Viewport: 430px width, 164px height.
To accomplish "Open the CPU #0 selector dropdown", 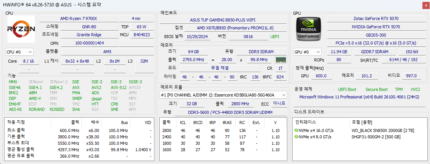I will coord(20,52).
